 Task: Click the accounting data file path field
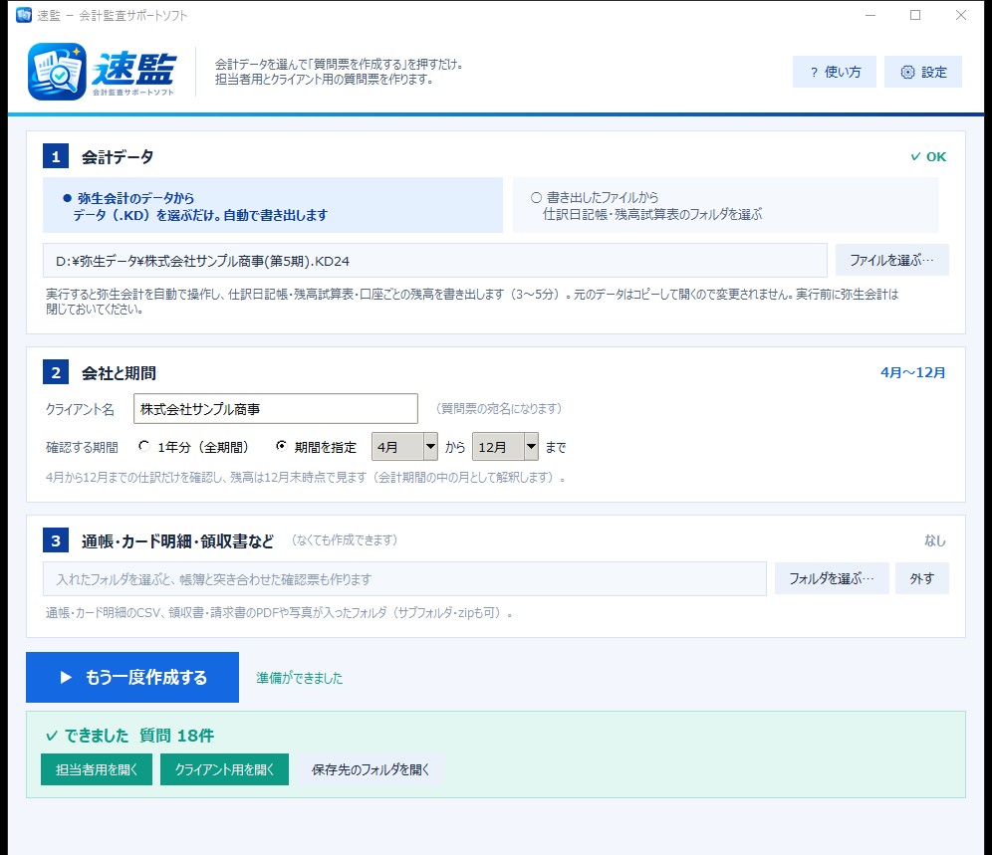[x=435, y=260]
